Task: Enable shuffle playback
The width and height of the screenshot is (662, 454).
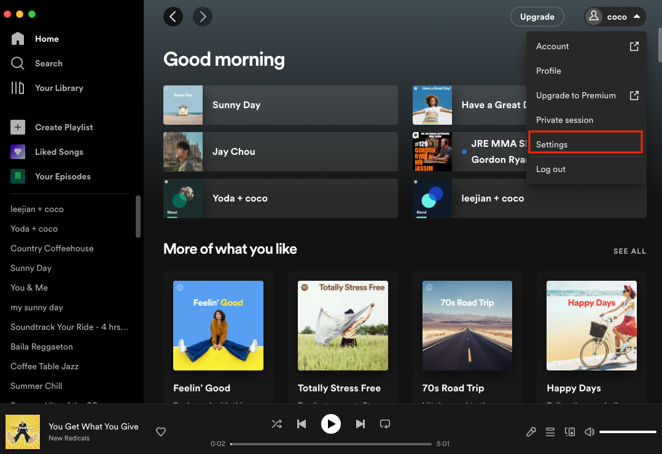Action: [276, 424]
